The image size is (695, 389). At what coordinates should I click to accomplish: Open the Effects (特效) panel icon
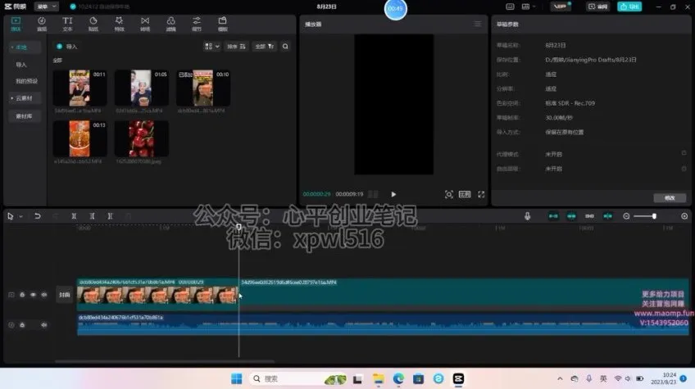pyautogui.click(x=119, y=22)
